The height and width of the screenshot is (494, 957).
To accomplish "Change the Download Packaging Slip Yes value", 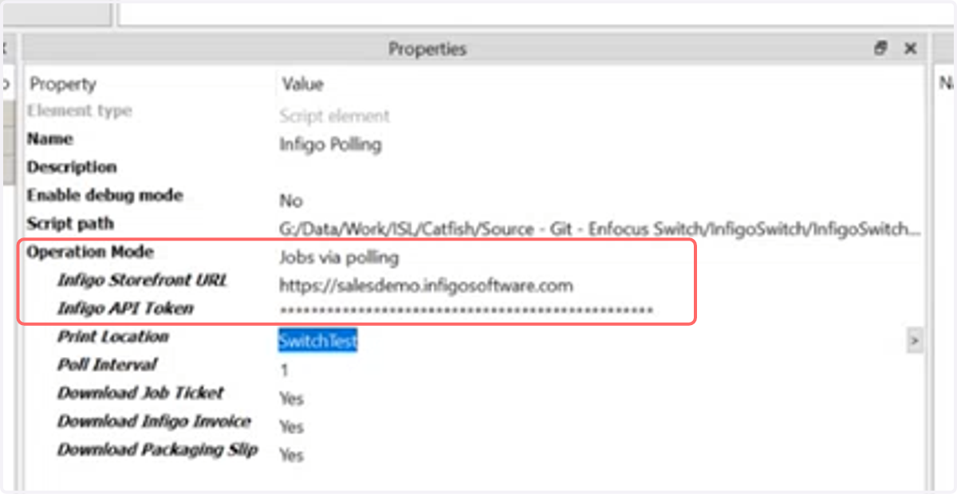I will 291,455.
